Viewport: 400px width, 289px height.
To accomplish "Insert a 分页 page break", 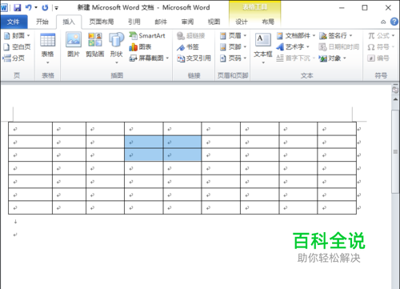I will (x=14, y=58).
